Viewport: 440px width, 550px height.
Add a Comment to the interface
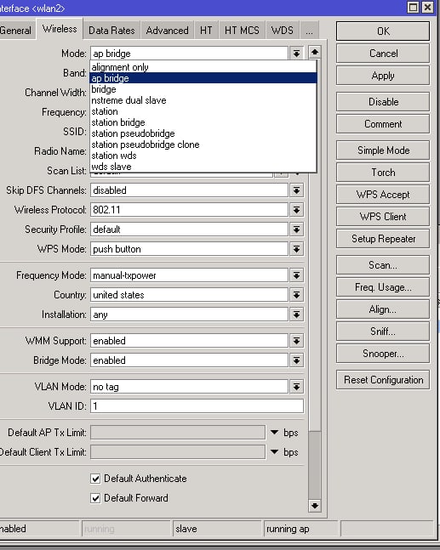(383, 124)
